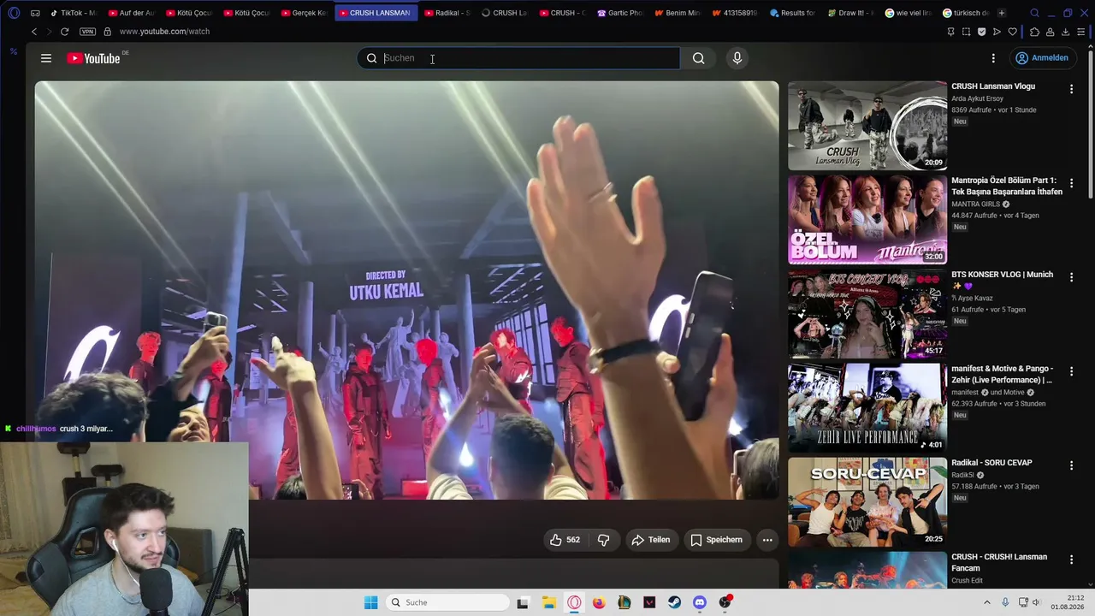Click the address bar URL youtube.com/watch
The width and height of the screenshot is (1095, 616).
tap(164, 32)
